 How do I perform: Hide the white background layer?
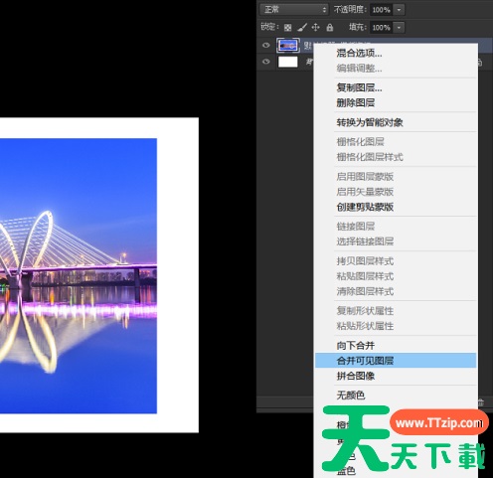point(266,62)
